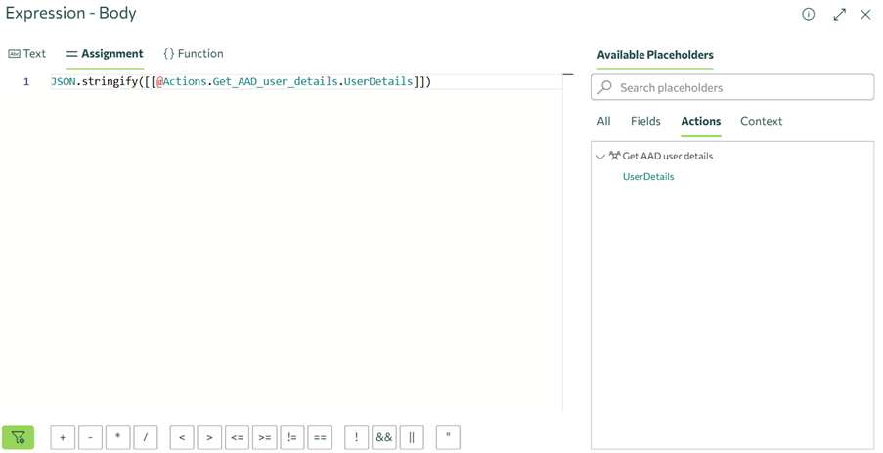The height and width of the screenshot is (453, 883).
Task: Click the Search placeholders input field
Action: 743,88
